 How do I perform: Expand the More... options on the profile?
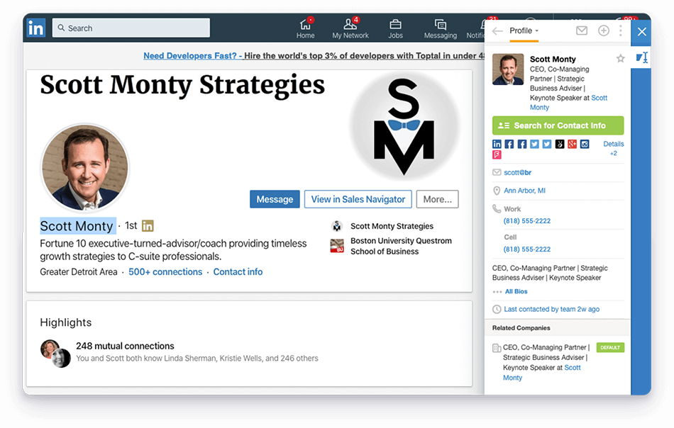437,199
